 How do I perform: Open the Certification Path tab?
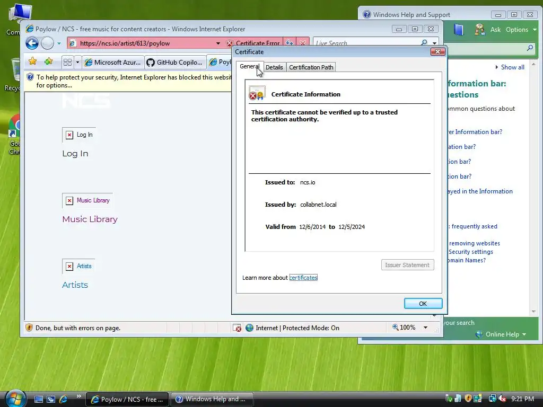point(311,67)
